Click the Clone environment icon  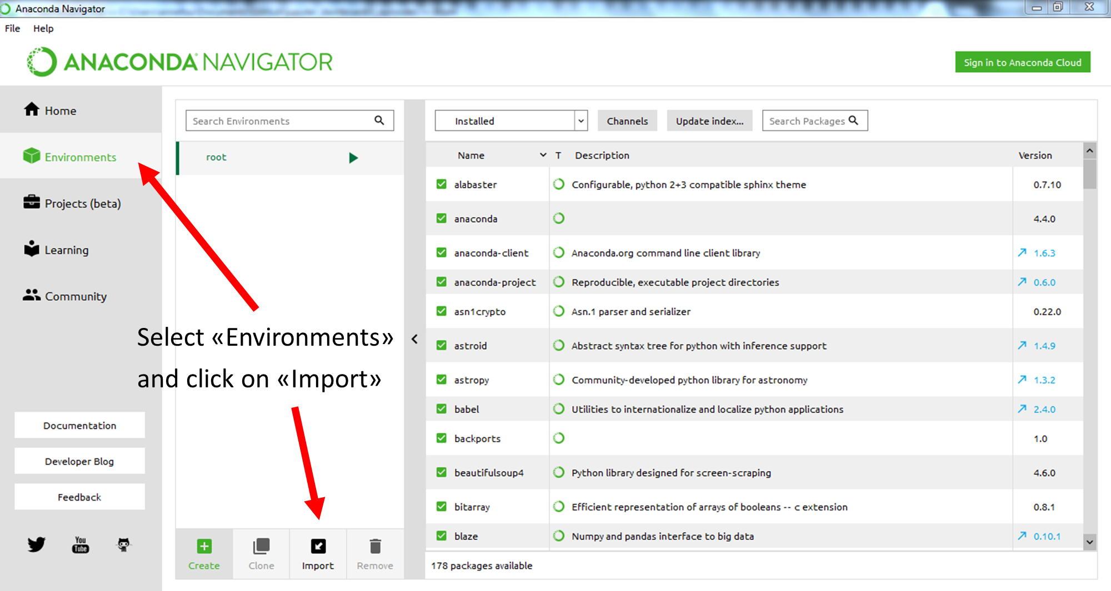click(x=261, y=547)
